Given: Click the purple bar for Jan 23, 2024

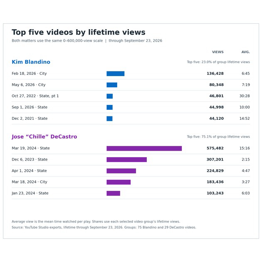Looking at the screenshot, I should [x=113, y=193].
